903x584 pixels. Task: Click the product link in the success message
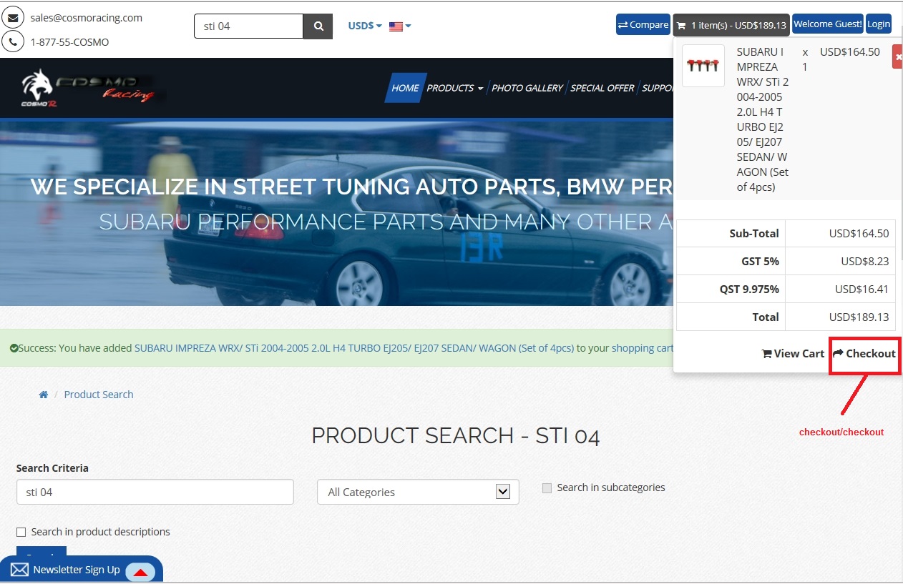354,348
